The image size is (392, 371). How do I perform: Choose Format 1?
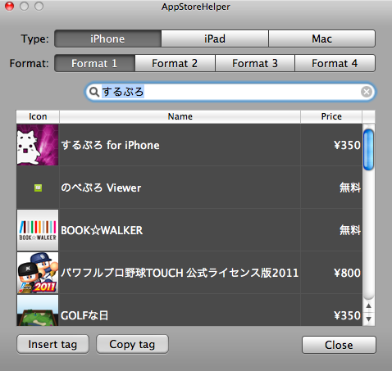[94, 63]
